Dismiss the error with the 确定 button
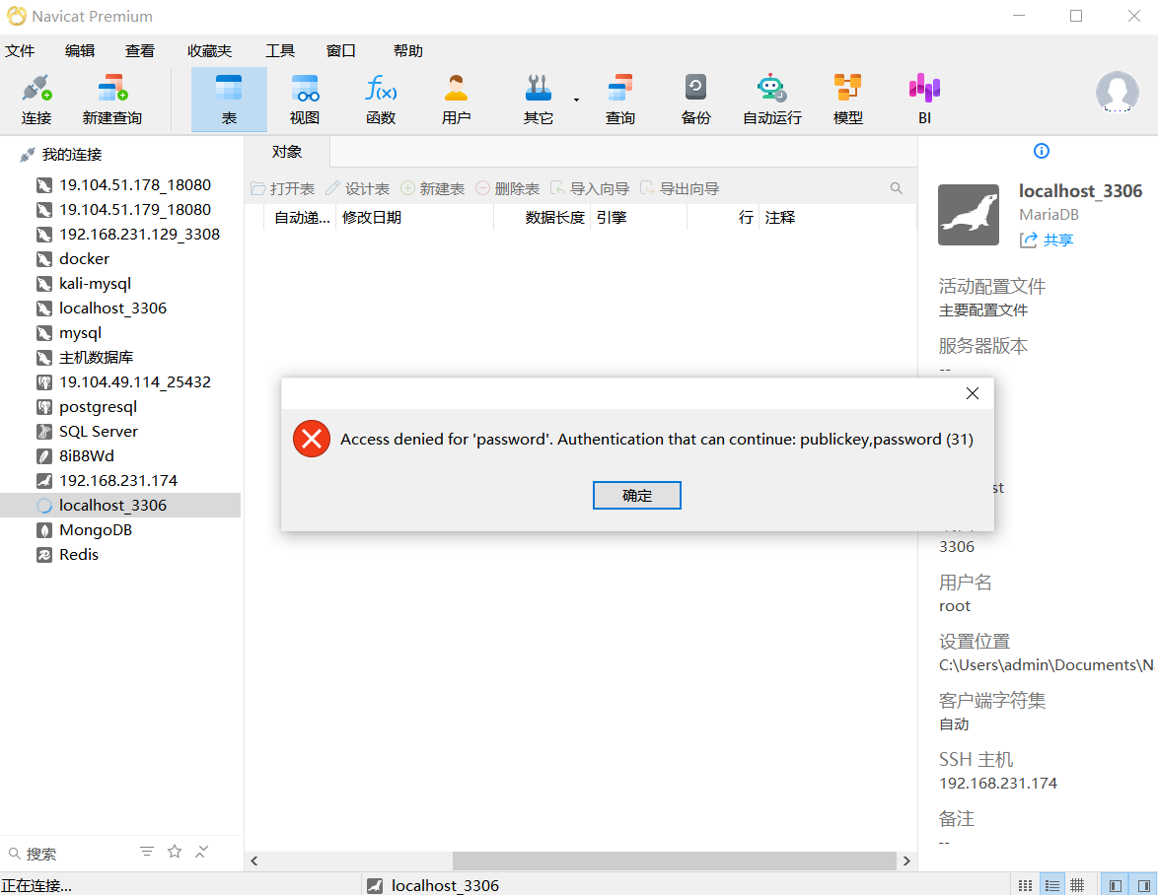Viewport: 1158px width, 895px height. coord(636,495)
